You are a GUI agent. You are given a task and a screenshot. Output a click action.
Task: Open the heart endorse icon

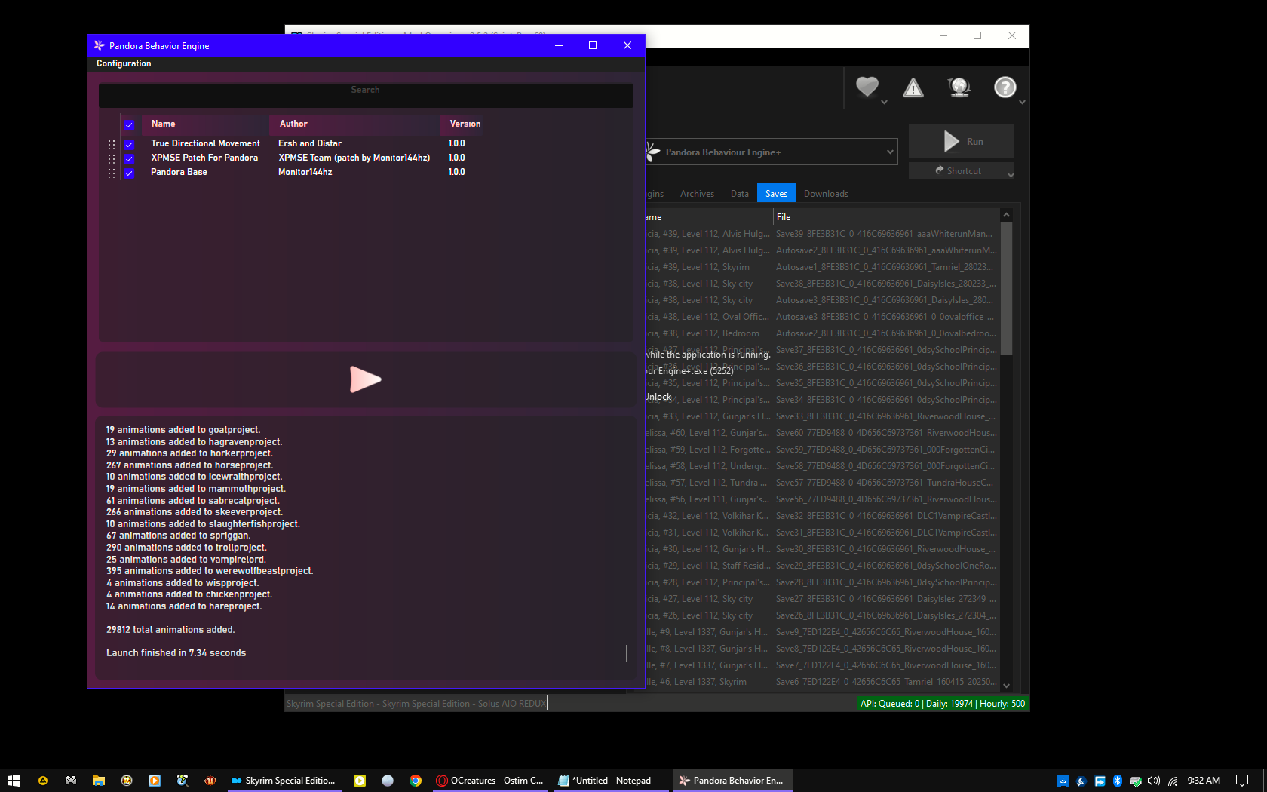[867, 87]
